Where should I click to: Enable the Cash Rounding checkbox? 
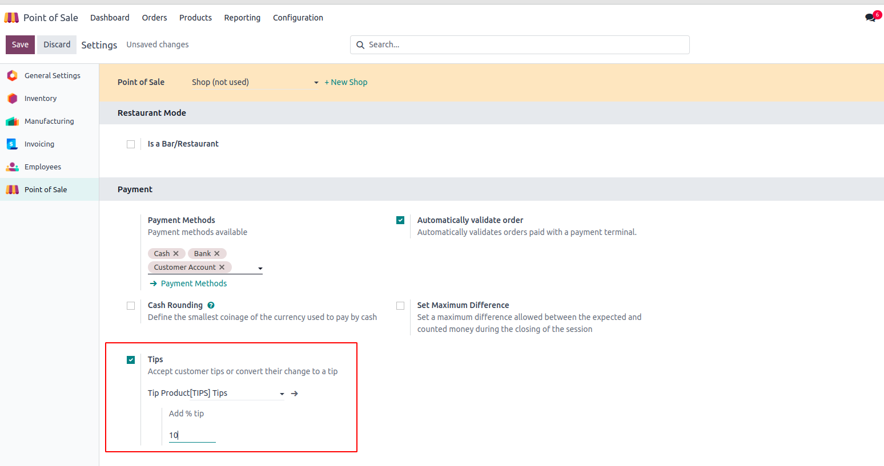click(131, 306)
